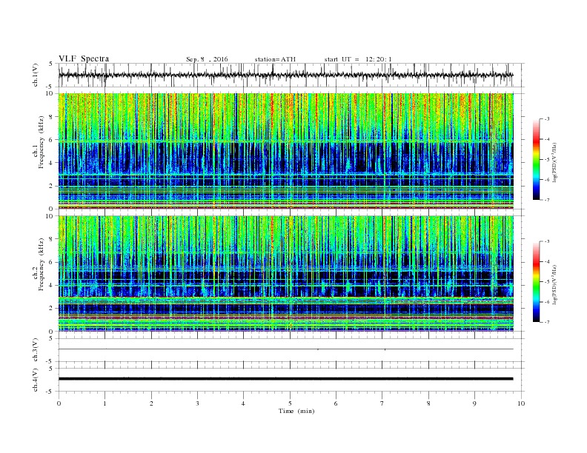Select the "ch.1 Frequency (kHz)" axis label
The image size is (587, 453).
tap(39, 142)
